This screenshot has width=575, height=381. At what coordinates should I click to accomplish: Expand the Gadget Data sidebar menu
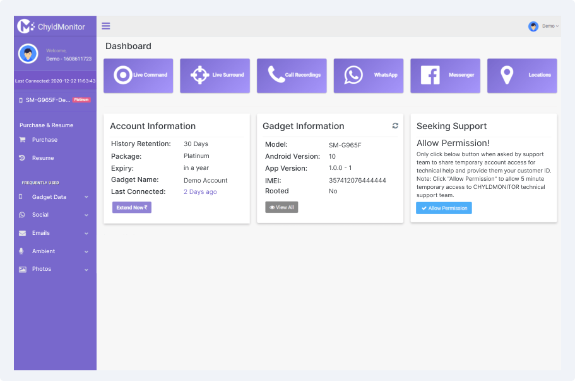click(x=54, y=197)
